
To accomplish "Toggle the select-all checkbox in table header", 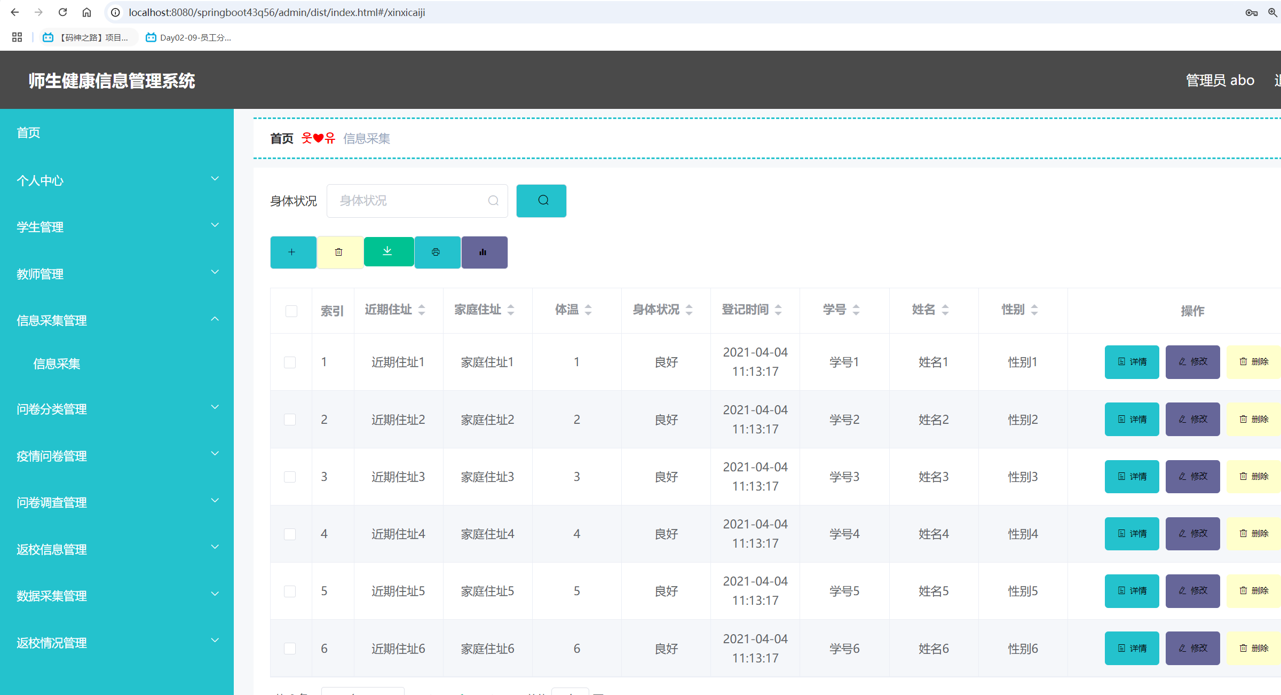I will pos(291,311).
